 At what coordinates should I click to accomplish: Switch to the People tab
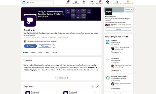coord(54,53)
